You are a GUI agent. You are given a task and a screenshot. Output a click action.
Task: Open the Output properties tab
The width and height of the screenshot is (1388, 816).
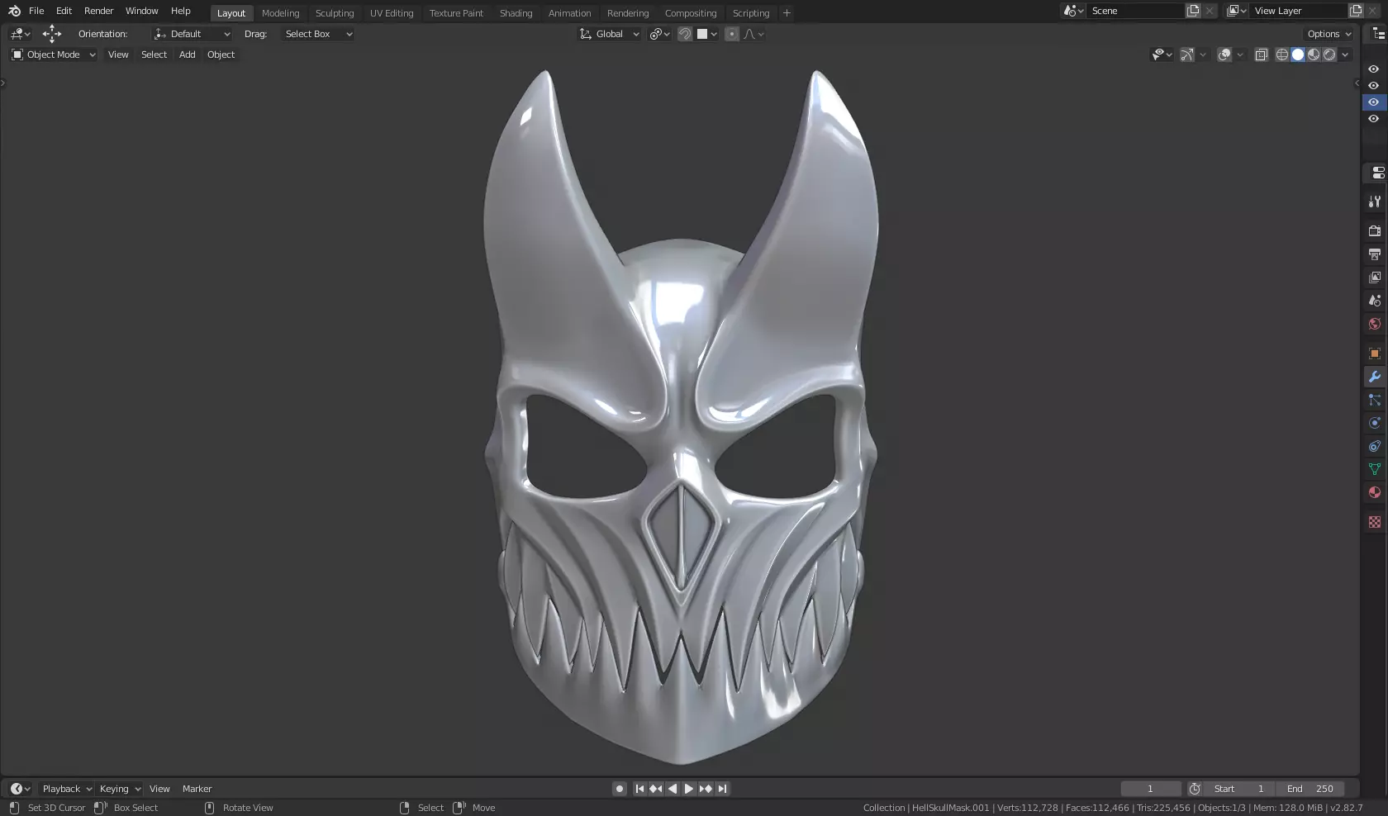1375,254
